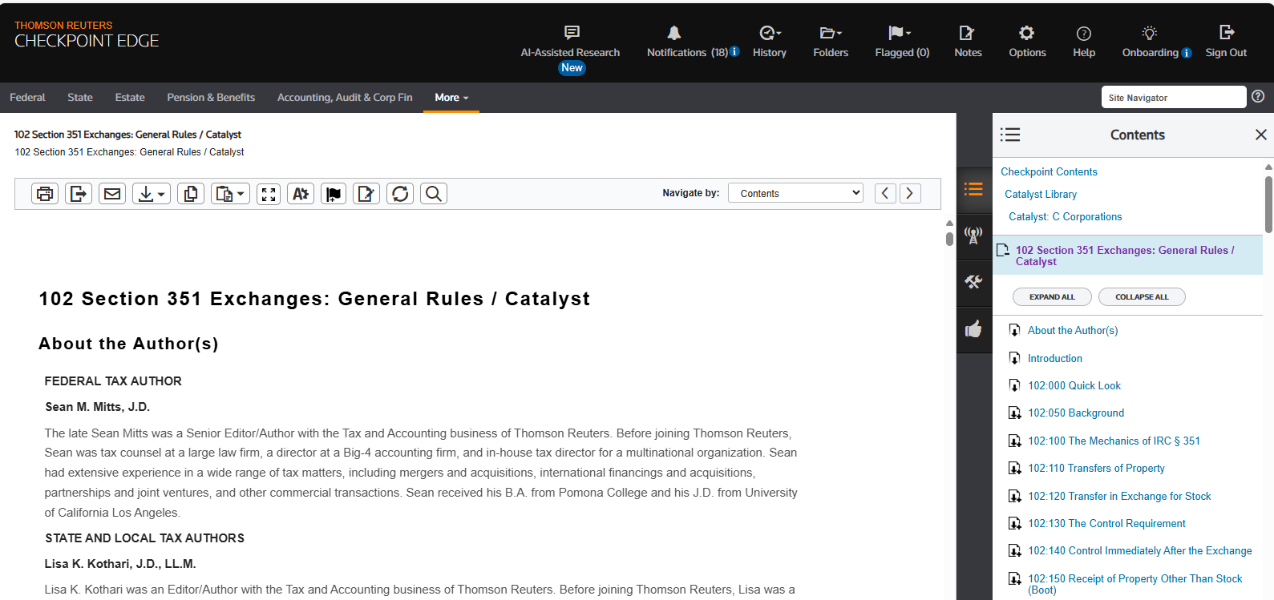Click the Contents panel vertical scrollbar

[x=1268, y=204]
